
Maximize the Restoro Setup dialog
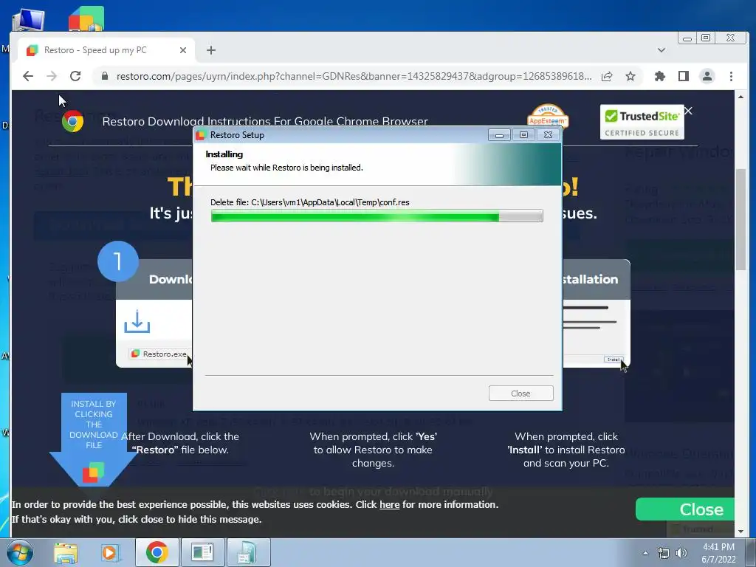[x=523, y=135]
